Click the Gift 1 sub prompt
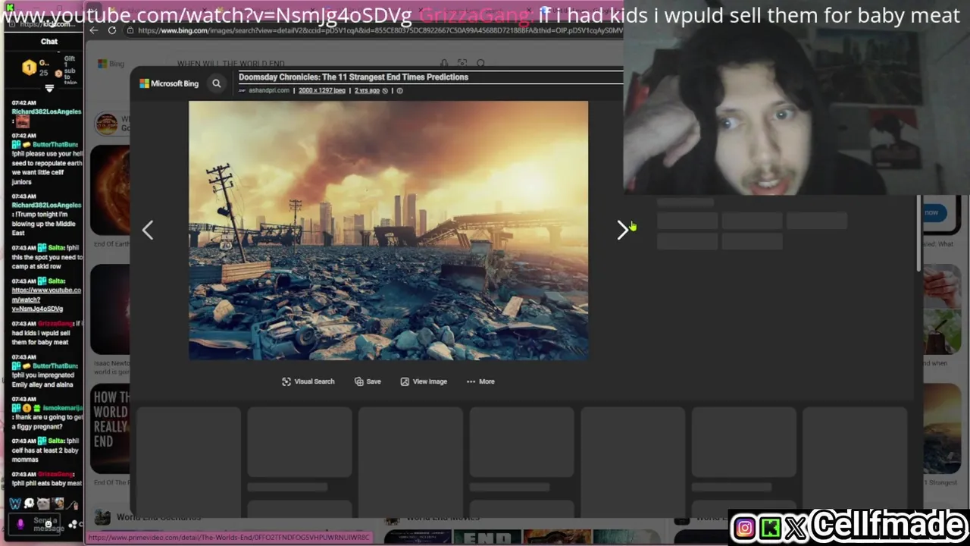Image resolution: width=970 pixels, height=546 pixels. [x=70, y=70]
